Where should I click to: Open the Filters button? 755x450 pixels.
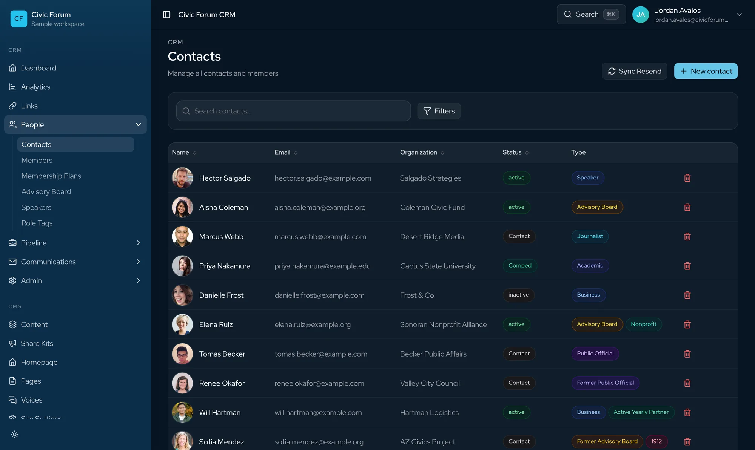(439, 111)
